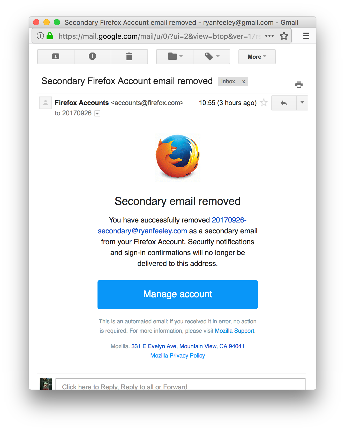Screen dimensions: 345x431
Task: Open the Firefox hamburger menu
Action: [x=306, y=36]
